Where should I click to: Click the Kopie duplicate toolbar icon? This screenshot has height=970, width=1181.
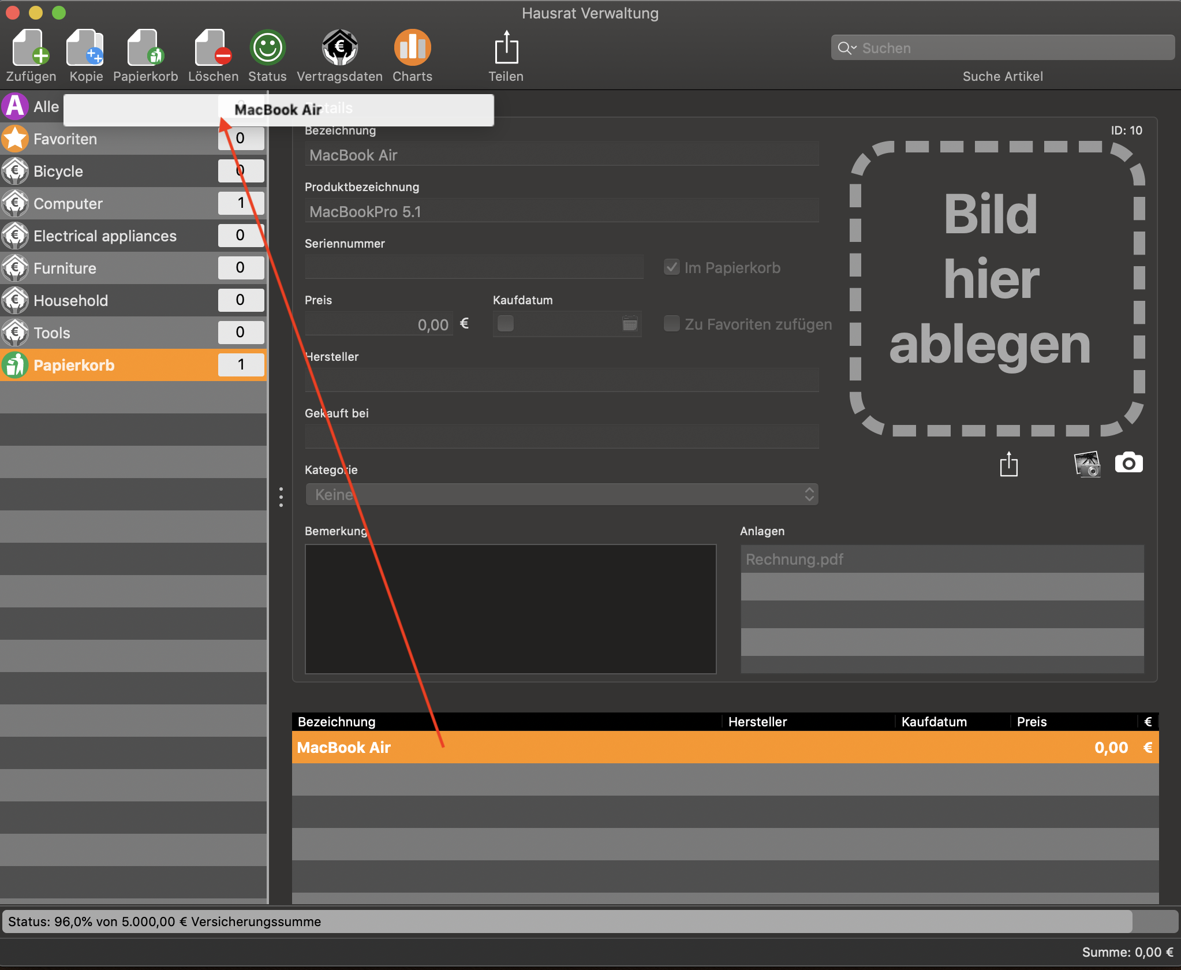(x=85, y=47)
